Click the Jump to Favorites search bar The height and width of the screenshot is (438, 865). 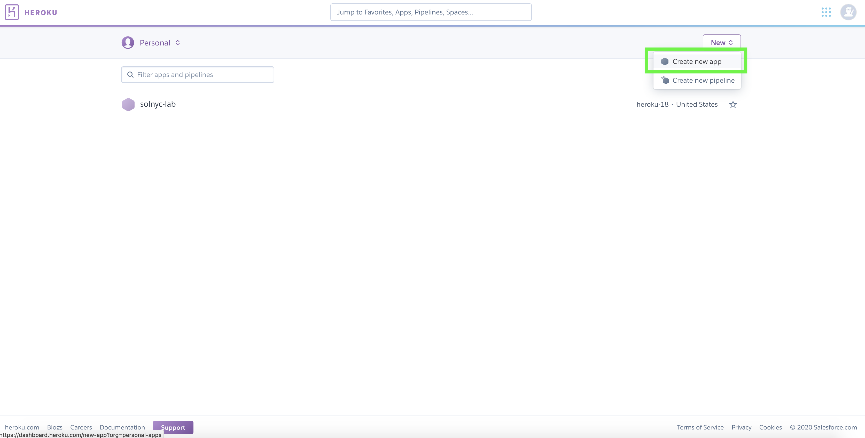431,12
